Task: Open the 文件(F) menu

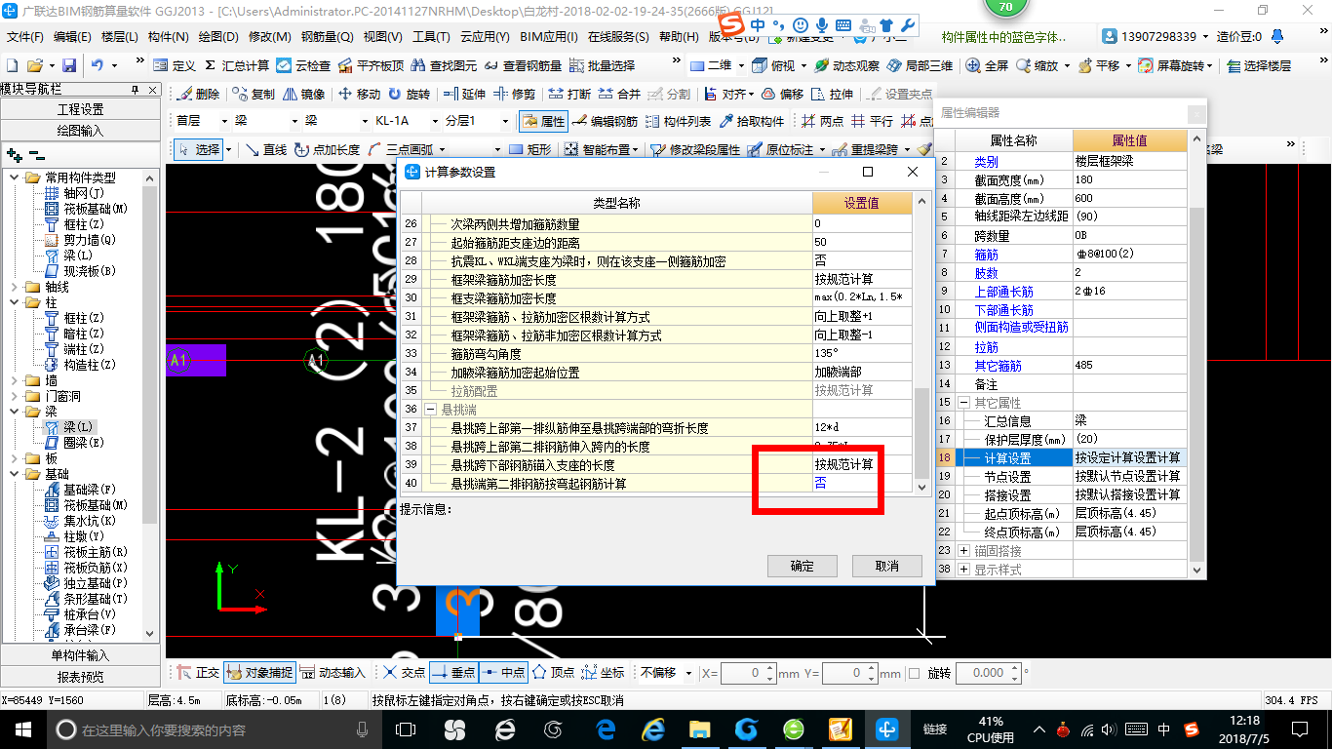Action: point(26,37)
